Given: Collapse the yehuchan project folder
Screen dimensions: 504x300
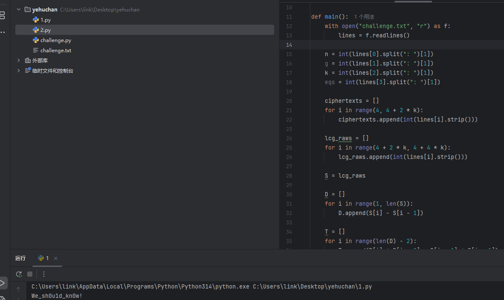Looking at the screenshot, I should pyautogui.click(x=19, y=9).
